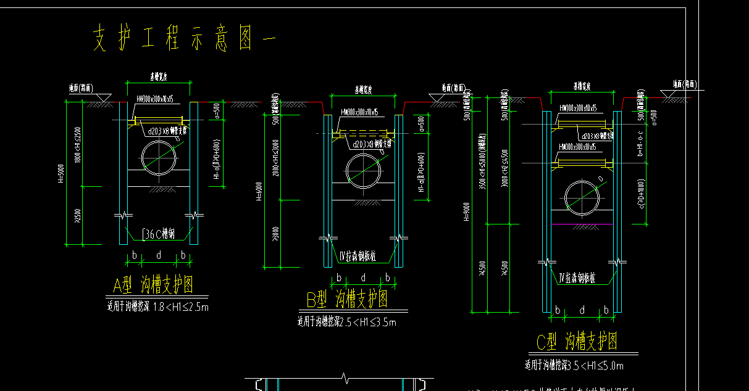
Task: Select the [36C槽钢 label in A型 diagram
Action: [159, 234]
